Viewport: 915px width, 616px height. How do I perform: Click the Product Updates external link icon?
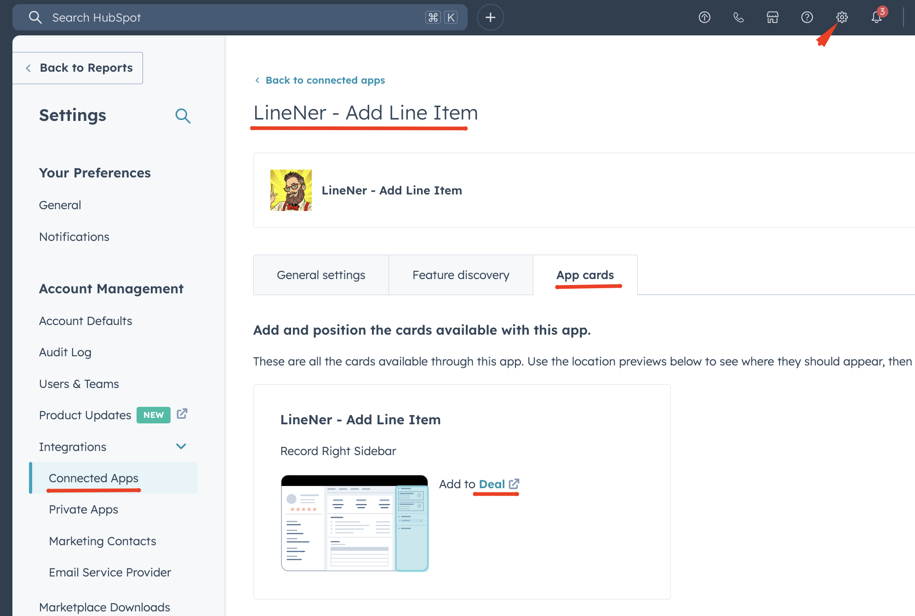coord(182,414)
